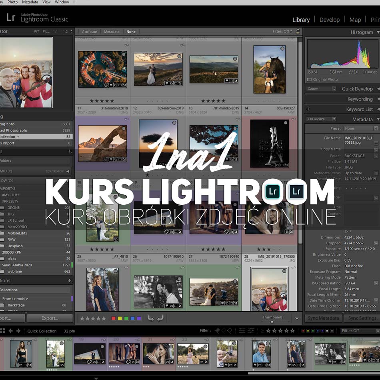Open the View menu
Screen dimensions: 380x380
coord(46,2)
